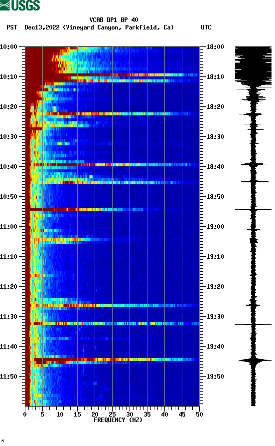Click the '10:40' PST time label

tap(8, 167)
